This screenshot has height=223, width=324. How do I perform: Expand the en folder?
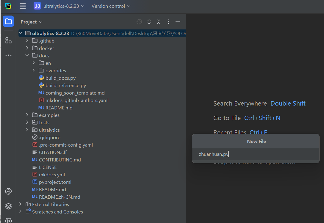[x=34, y=63]
